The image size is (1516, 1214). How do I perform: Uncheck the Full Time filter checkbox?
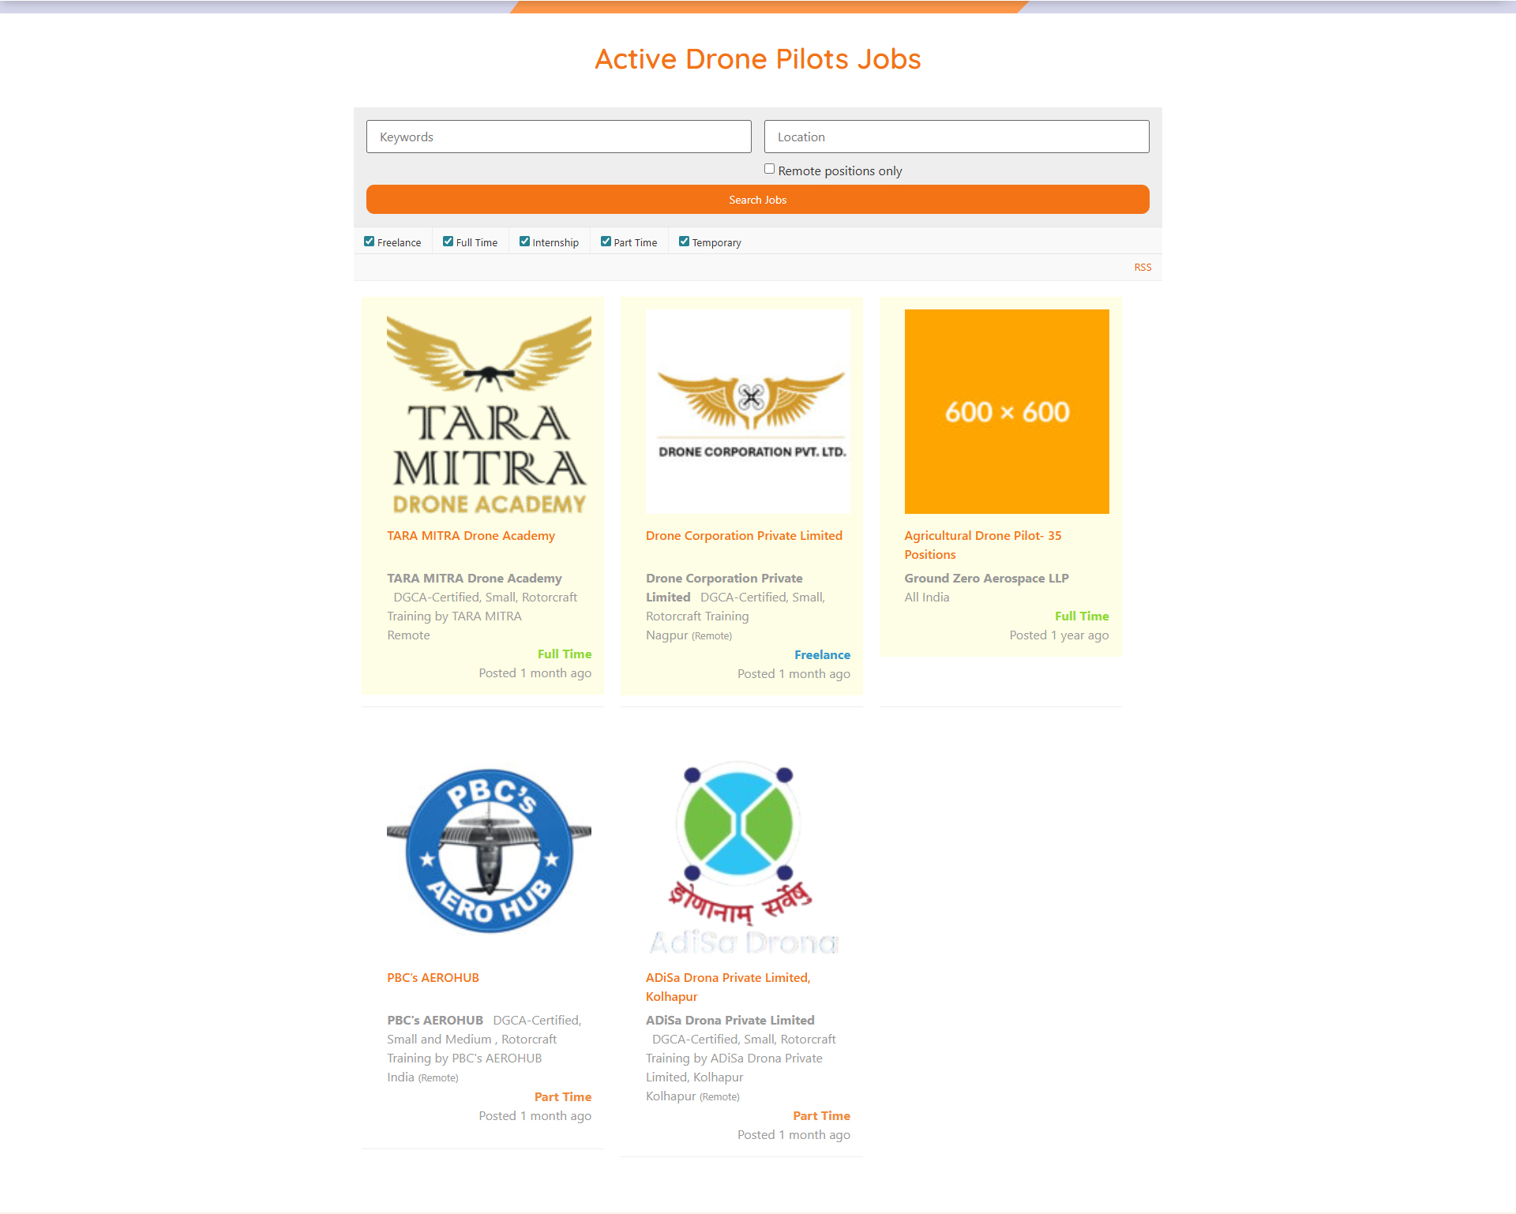pos(448,242)
